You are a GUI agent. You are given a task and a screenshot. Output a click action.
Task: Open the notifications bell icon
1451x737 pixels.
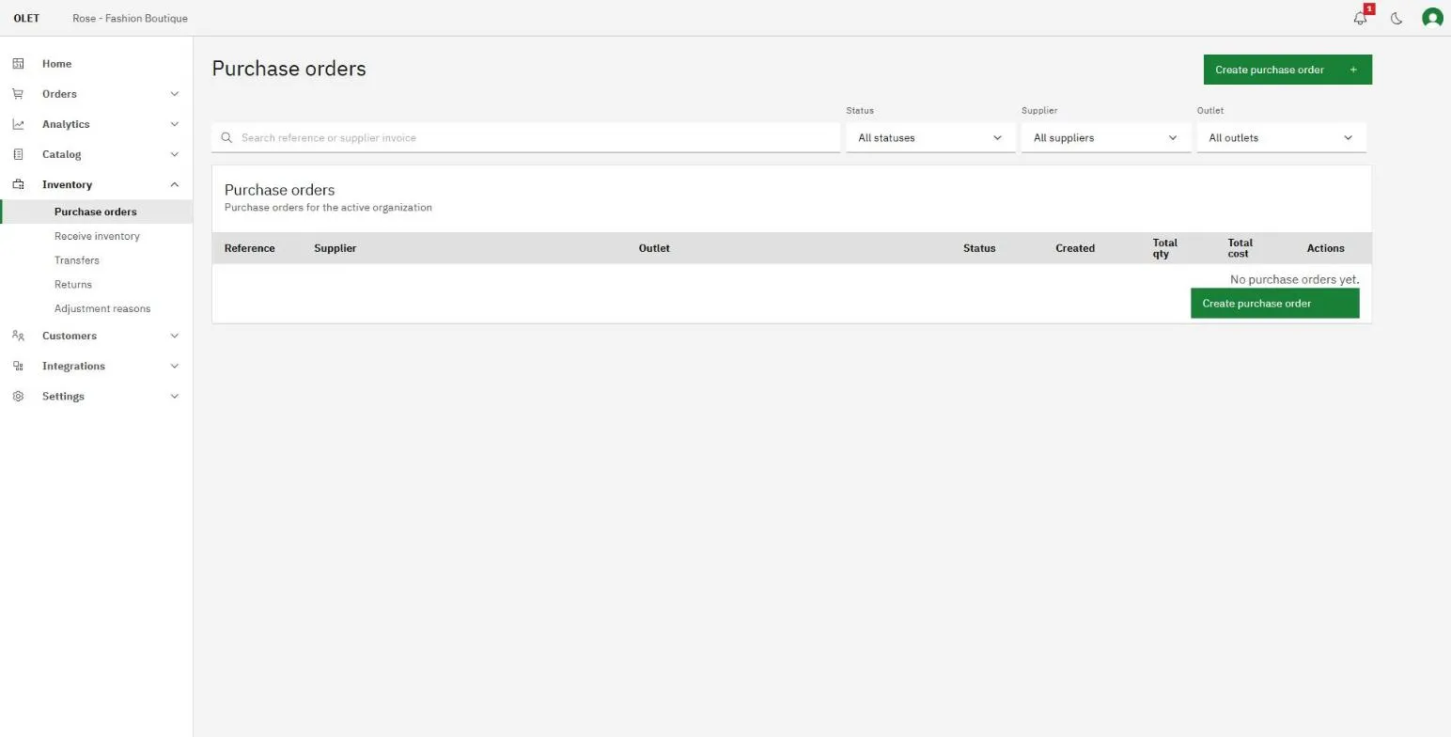(x=1360, y=18)
